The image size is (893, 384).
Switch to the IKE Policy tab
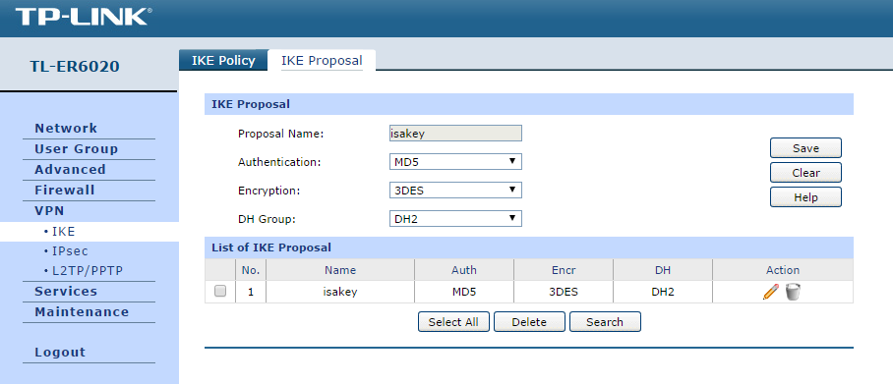223,60
